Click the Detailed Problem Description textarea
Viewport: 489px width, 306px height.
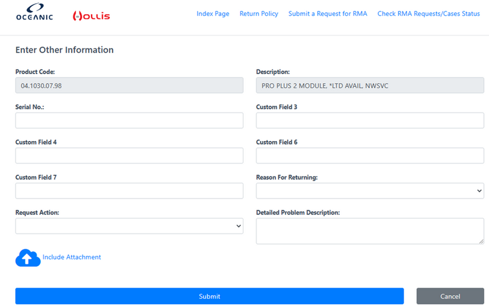pyautogui.click(x=370, y=231)
